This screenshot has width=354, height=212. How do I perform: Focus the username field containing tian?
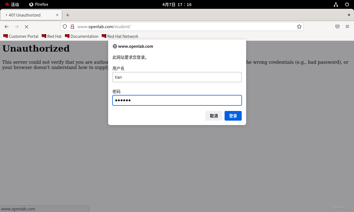click(177, 77)
